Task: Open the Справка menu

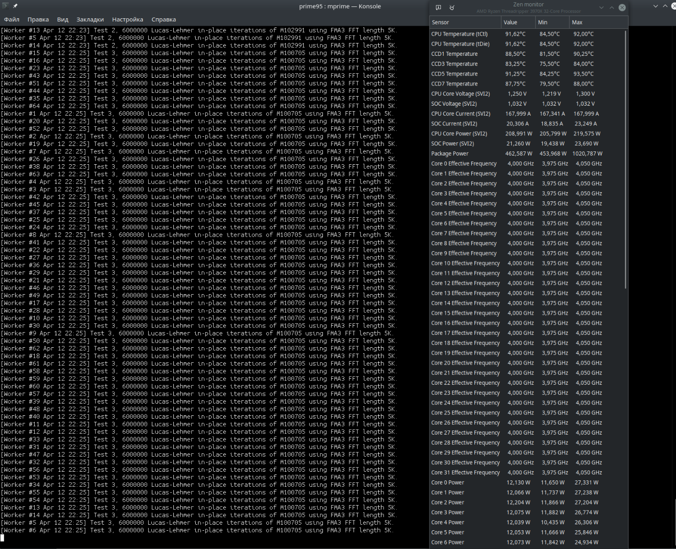Action: (x=164, y=20)
